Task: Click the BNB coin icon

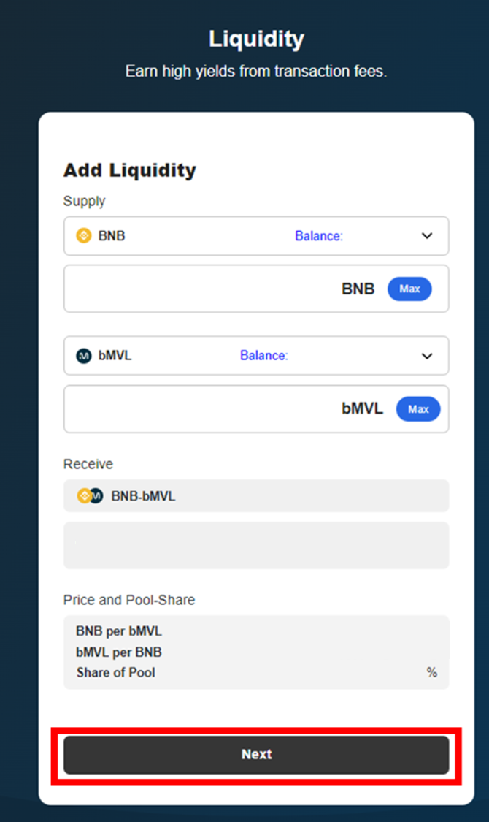Action: coord(84,236)
